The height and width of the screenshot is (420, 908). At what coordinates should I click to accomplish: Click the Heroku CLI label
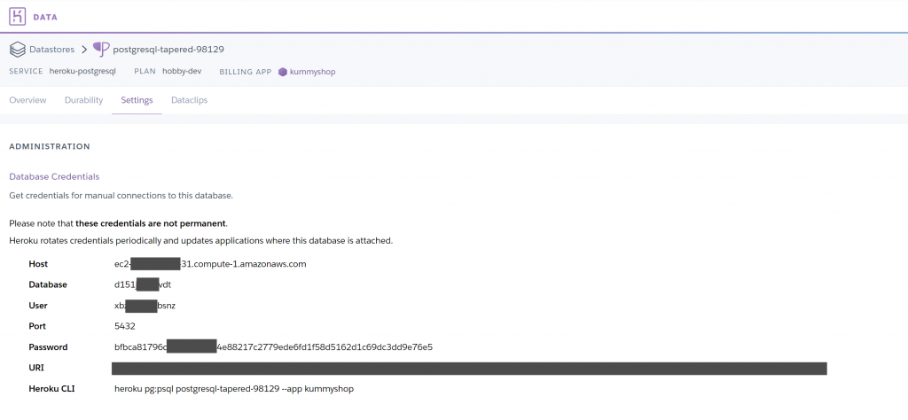51,389
